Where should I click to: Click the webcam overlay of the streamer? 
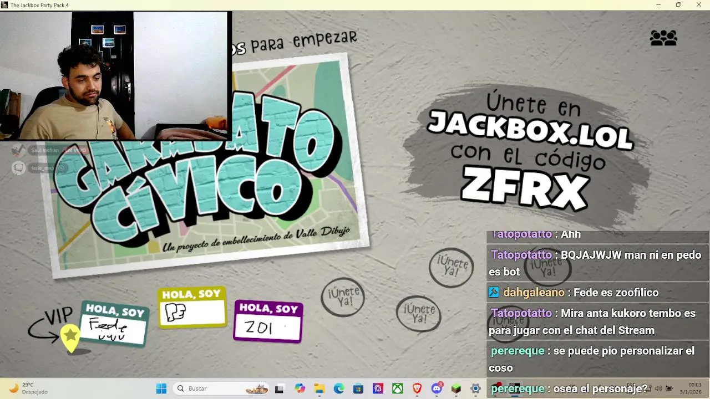tap(115, 76)
